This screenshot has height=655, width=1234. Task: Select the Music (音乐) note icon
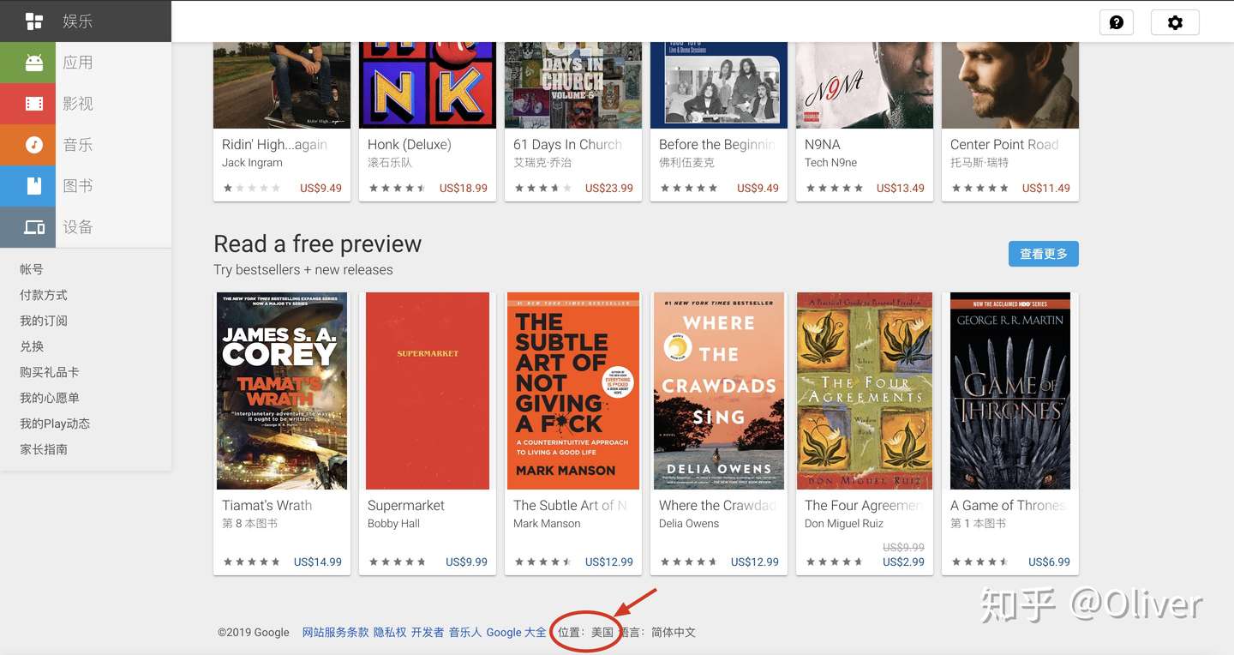tap(34, 145)
